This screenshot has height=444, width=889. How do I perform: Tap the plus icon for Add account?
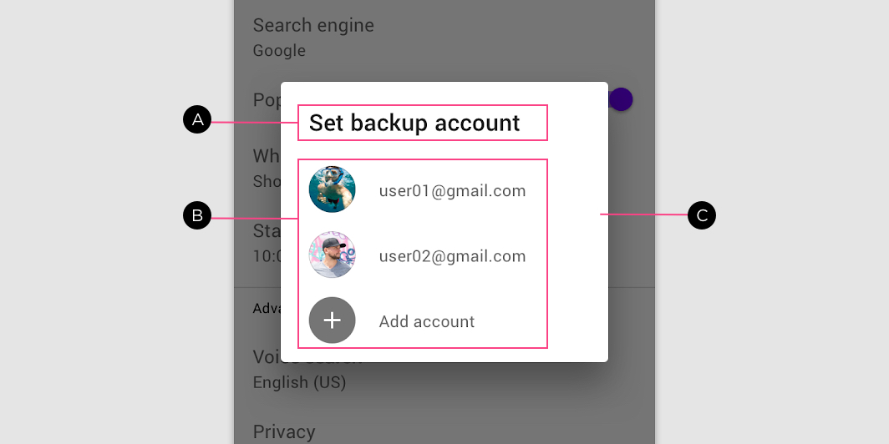click(333, 320)
